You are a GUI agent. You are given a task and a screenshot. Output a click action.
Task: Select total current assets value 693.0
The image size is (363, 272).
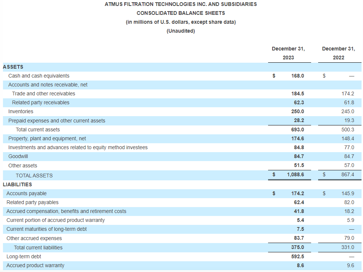297,130
